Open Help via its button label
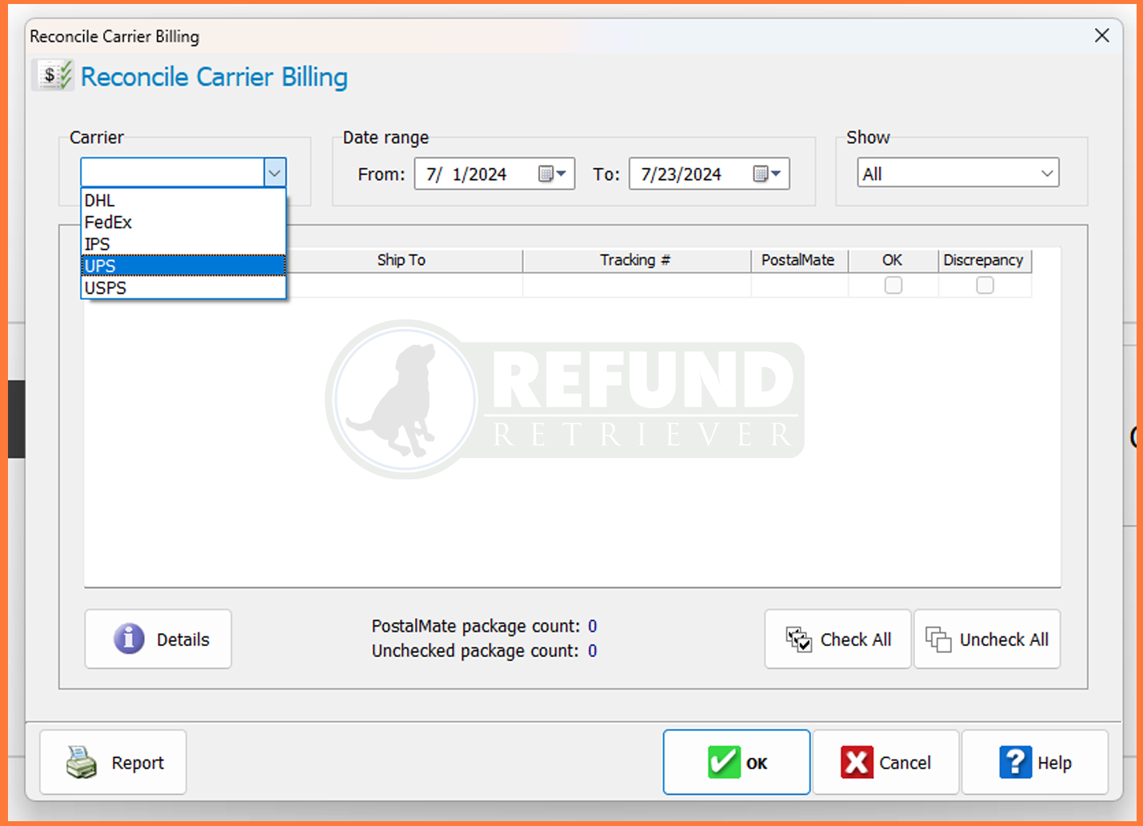The image size is (1143, 826). coord(1054,763)
